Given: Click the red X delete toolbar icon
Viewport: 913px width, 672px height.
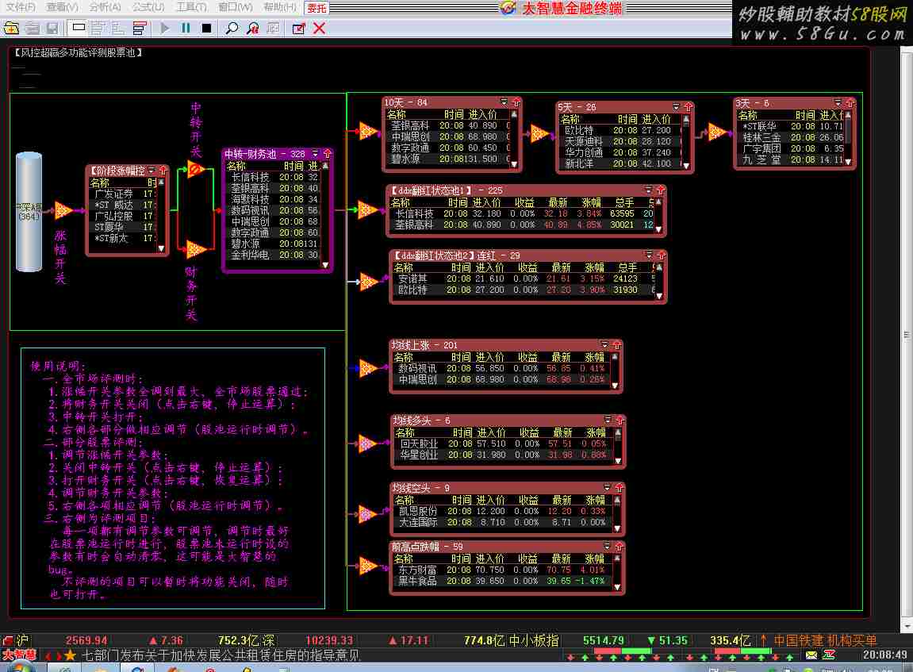Looking at the screenshot, I should point(319,28).
